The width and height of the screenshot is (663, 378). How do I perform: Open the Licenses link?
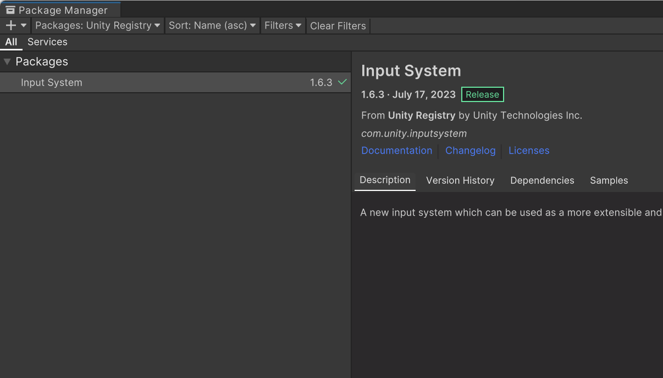tap(528, 150)
